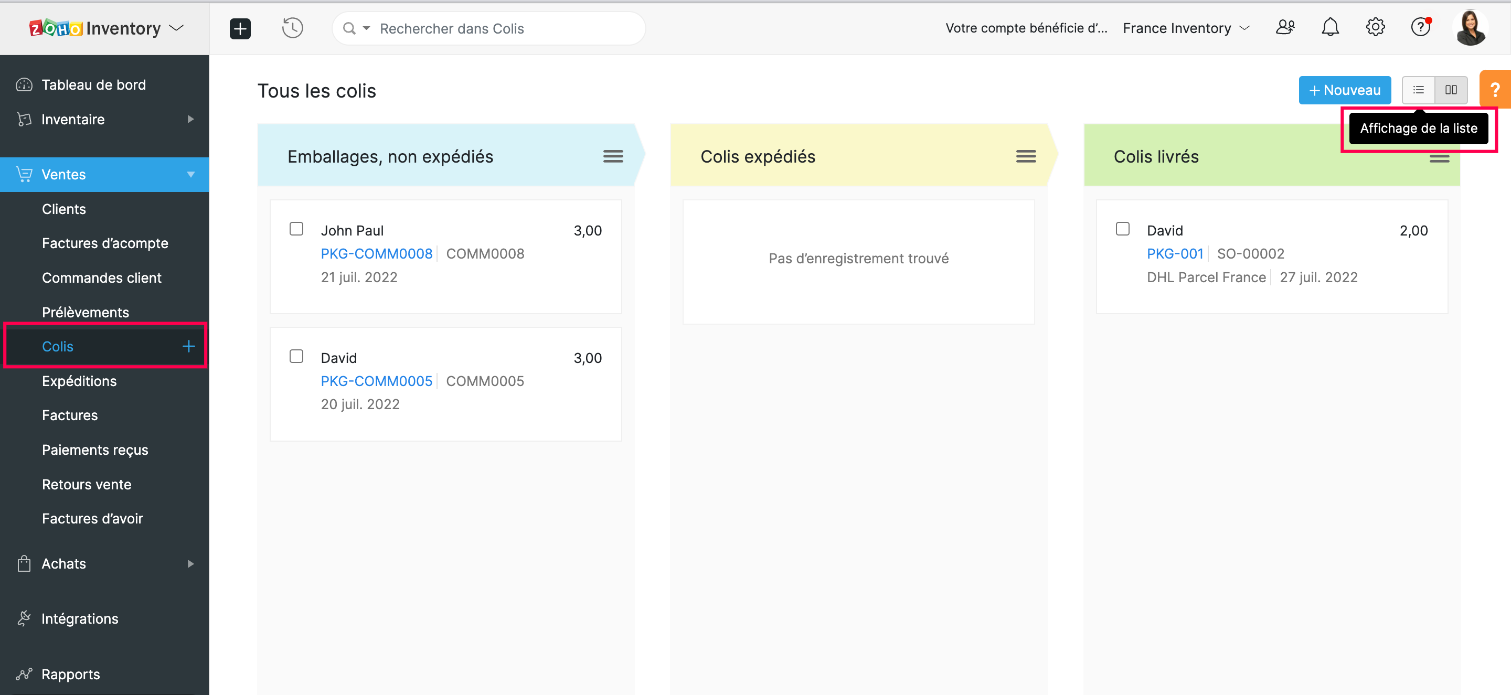Screen dimensions: 1511x695
Task: Select John Paul package checkbox
Action: [296, 229]
